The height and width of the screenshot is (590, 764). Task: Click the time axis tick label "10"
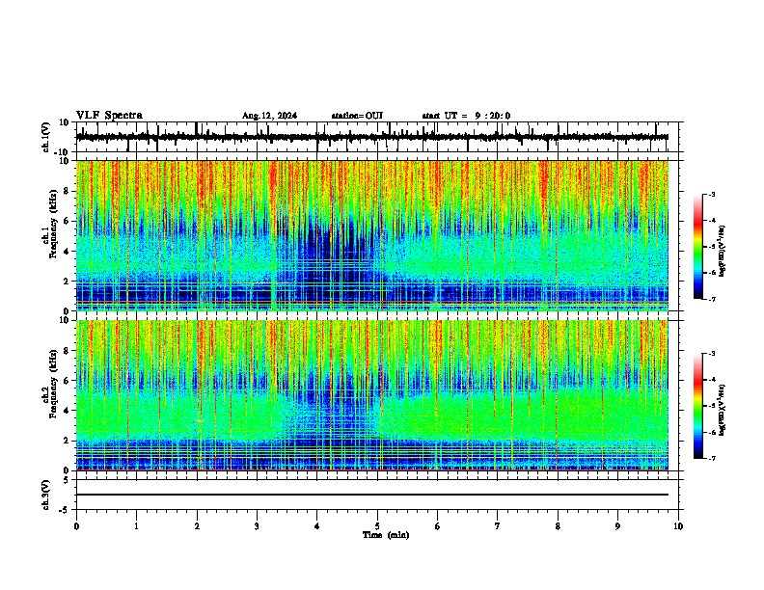coord(678,526)
